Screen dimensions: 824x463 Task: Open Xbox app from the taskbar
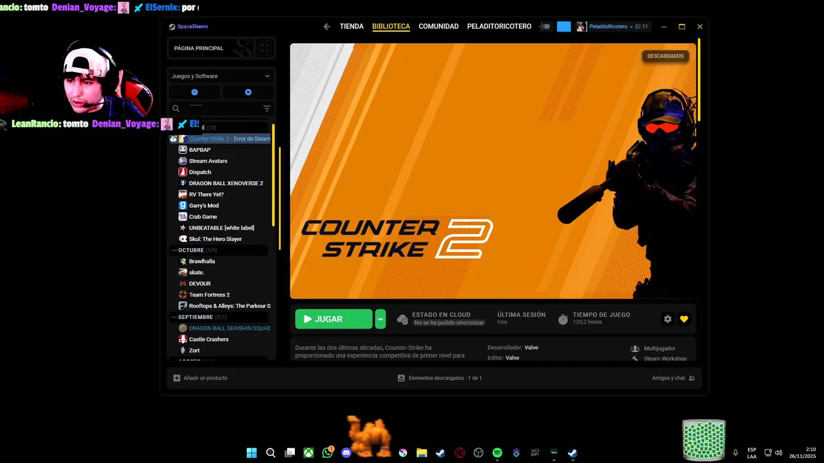(x=309, y=453)
